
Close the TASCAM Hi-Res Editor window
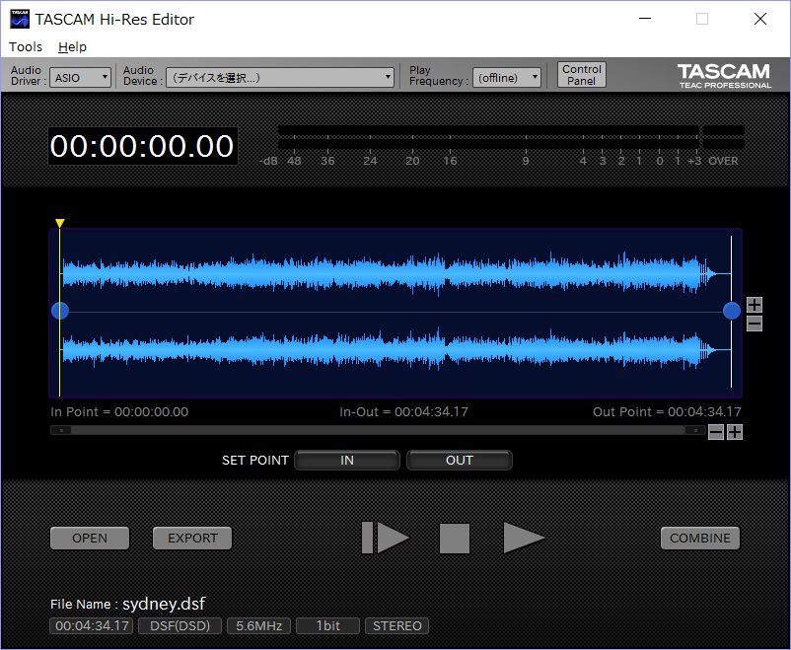point(760,19)
